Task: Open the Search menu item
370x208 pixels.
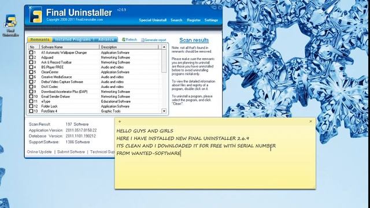Action: [x=176, y=20]
